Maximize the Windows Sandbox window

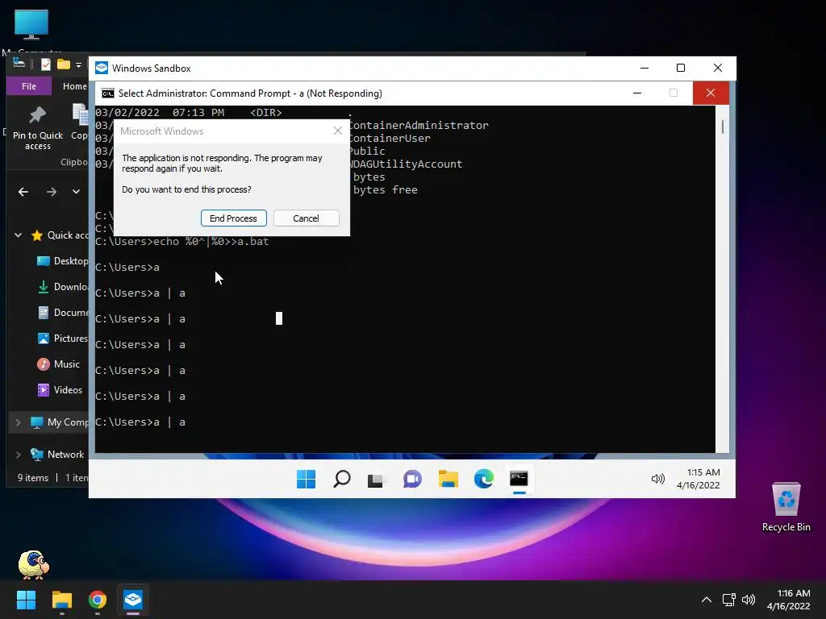(x=681, y=68)
